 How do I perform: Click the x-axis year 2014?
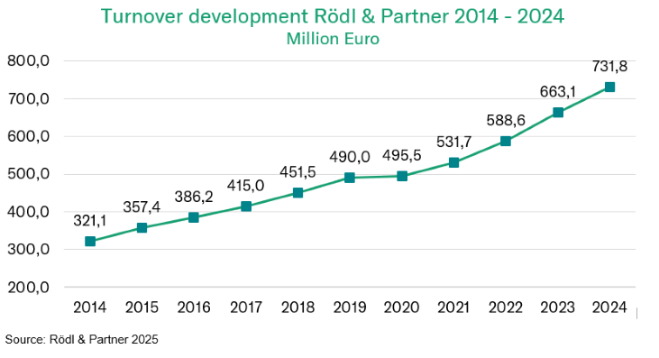coord(90,308)
